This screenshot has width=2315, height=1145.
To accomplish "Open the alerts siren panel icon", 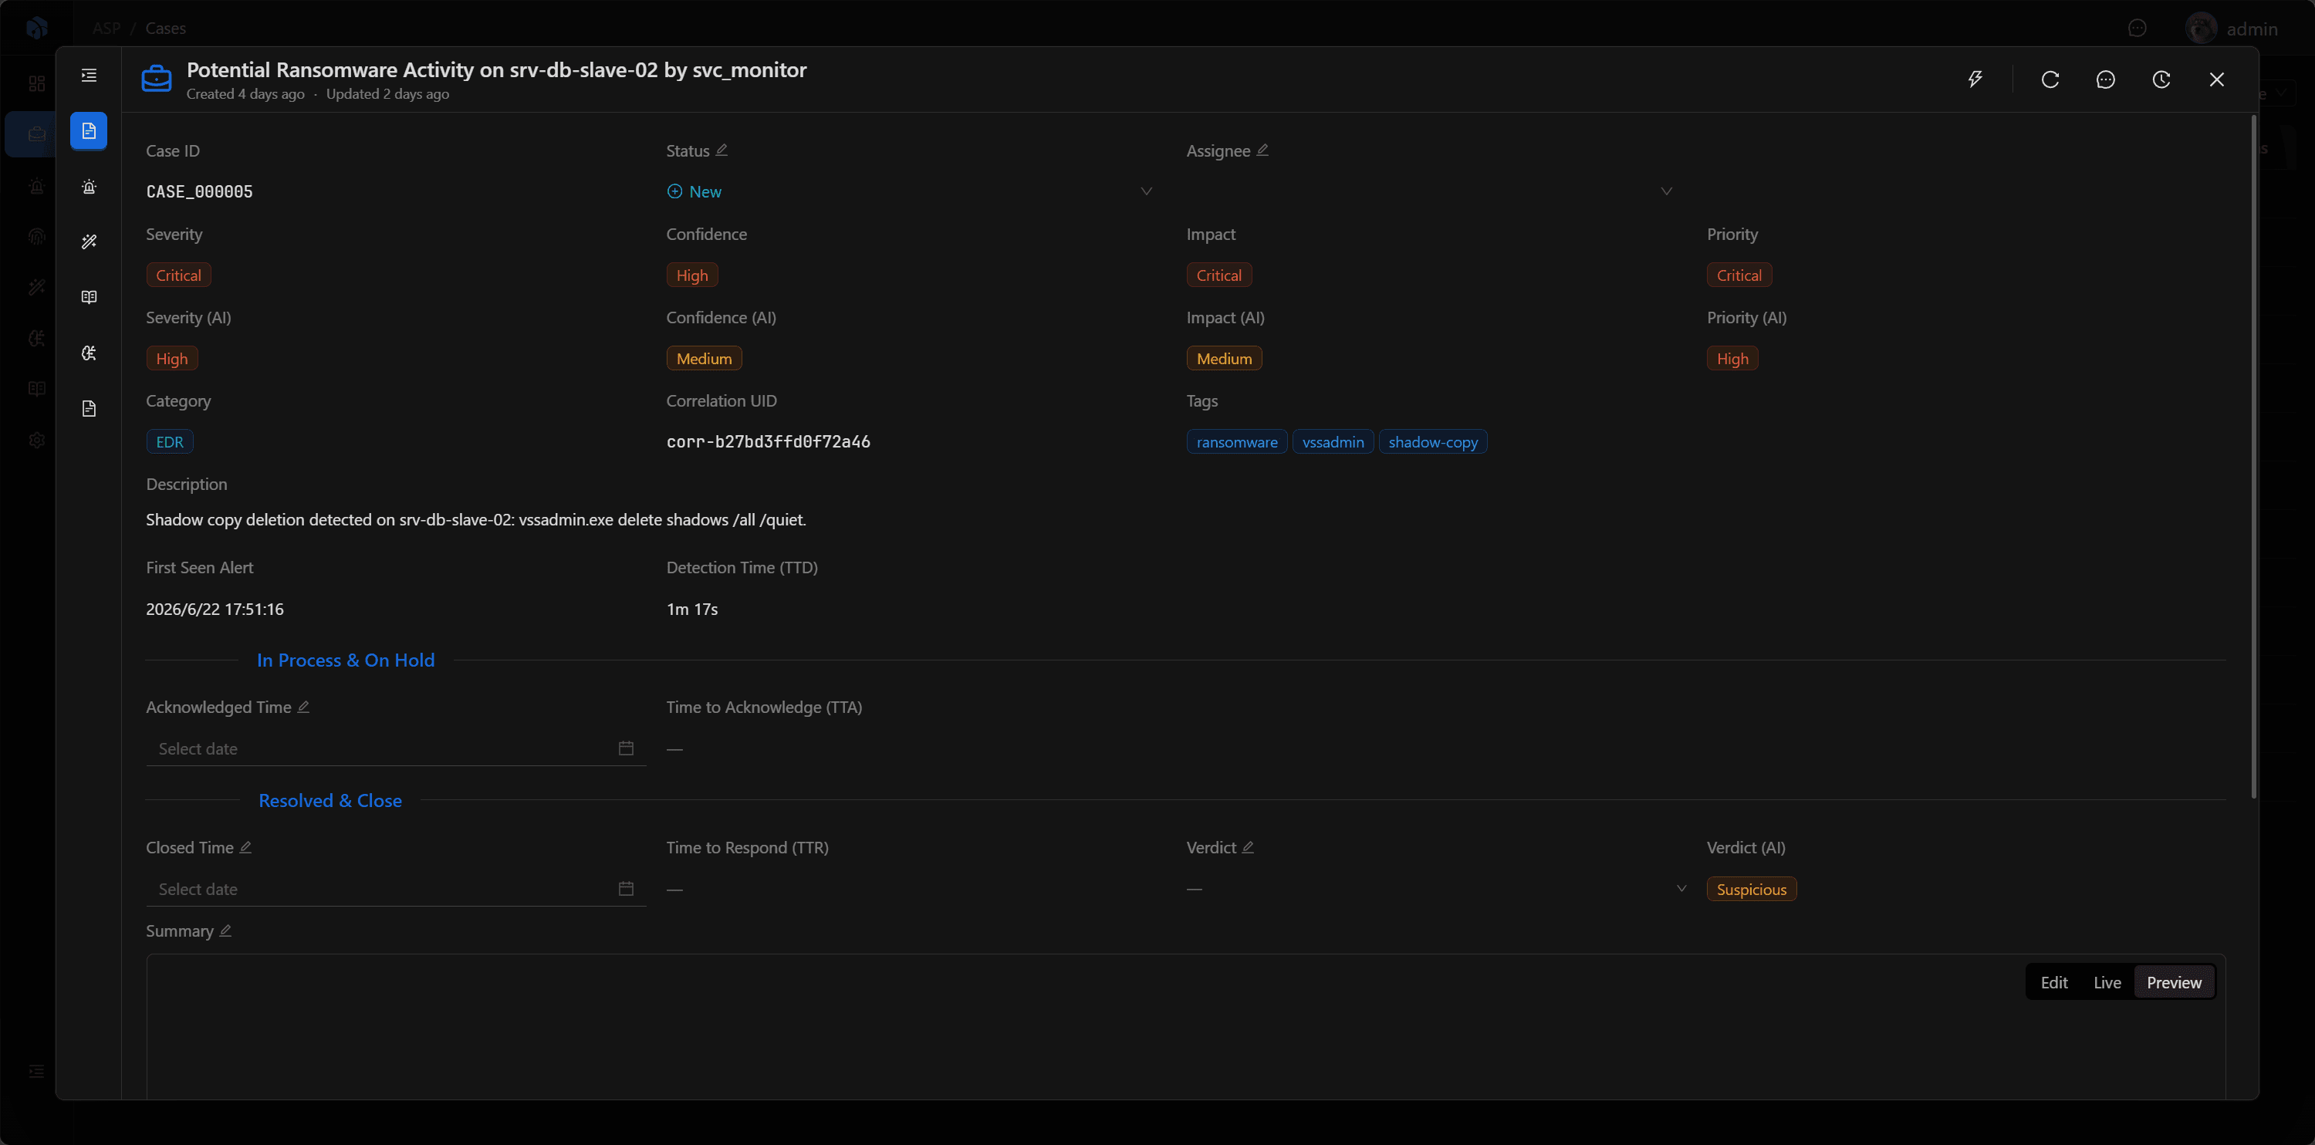I will [x=89, y=187].
